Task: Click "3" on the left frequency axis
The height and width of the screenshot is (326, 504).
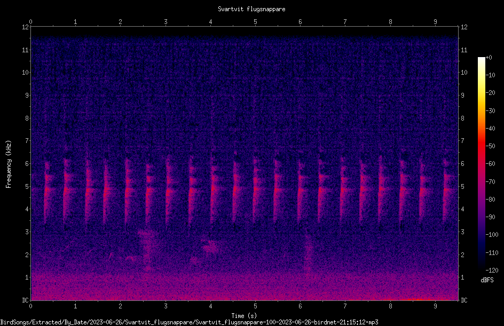Action: click(27, 232)
